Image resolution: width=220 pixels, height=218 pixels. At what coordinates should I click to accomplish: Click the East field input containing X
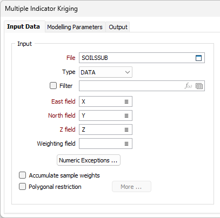tap(102, 101)
